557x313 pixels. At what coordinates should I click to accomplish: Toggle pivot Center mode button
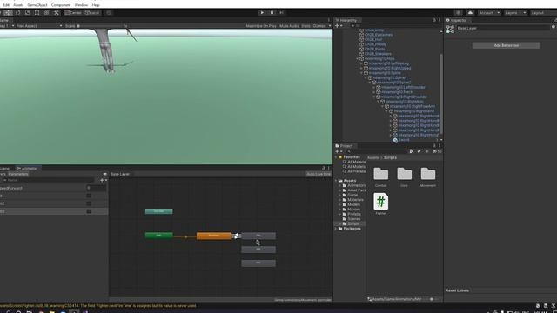tap(73, 12)
